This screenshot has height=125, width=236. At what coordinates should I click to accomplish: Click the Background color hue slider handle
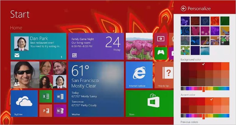pyautogui.click(x=203, y=89)
